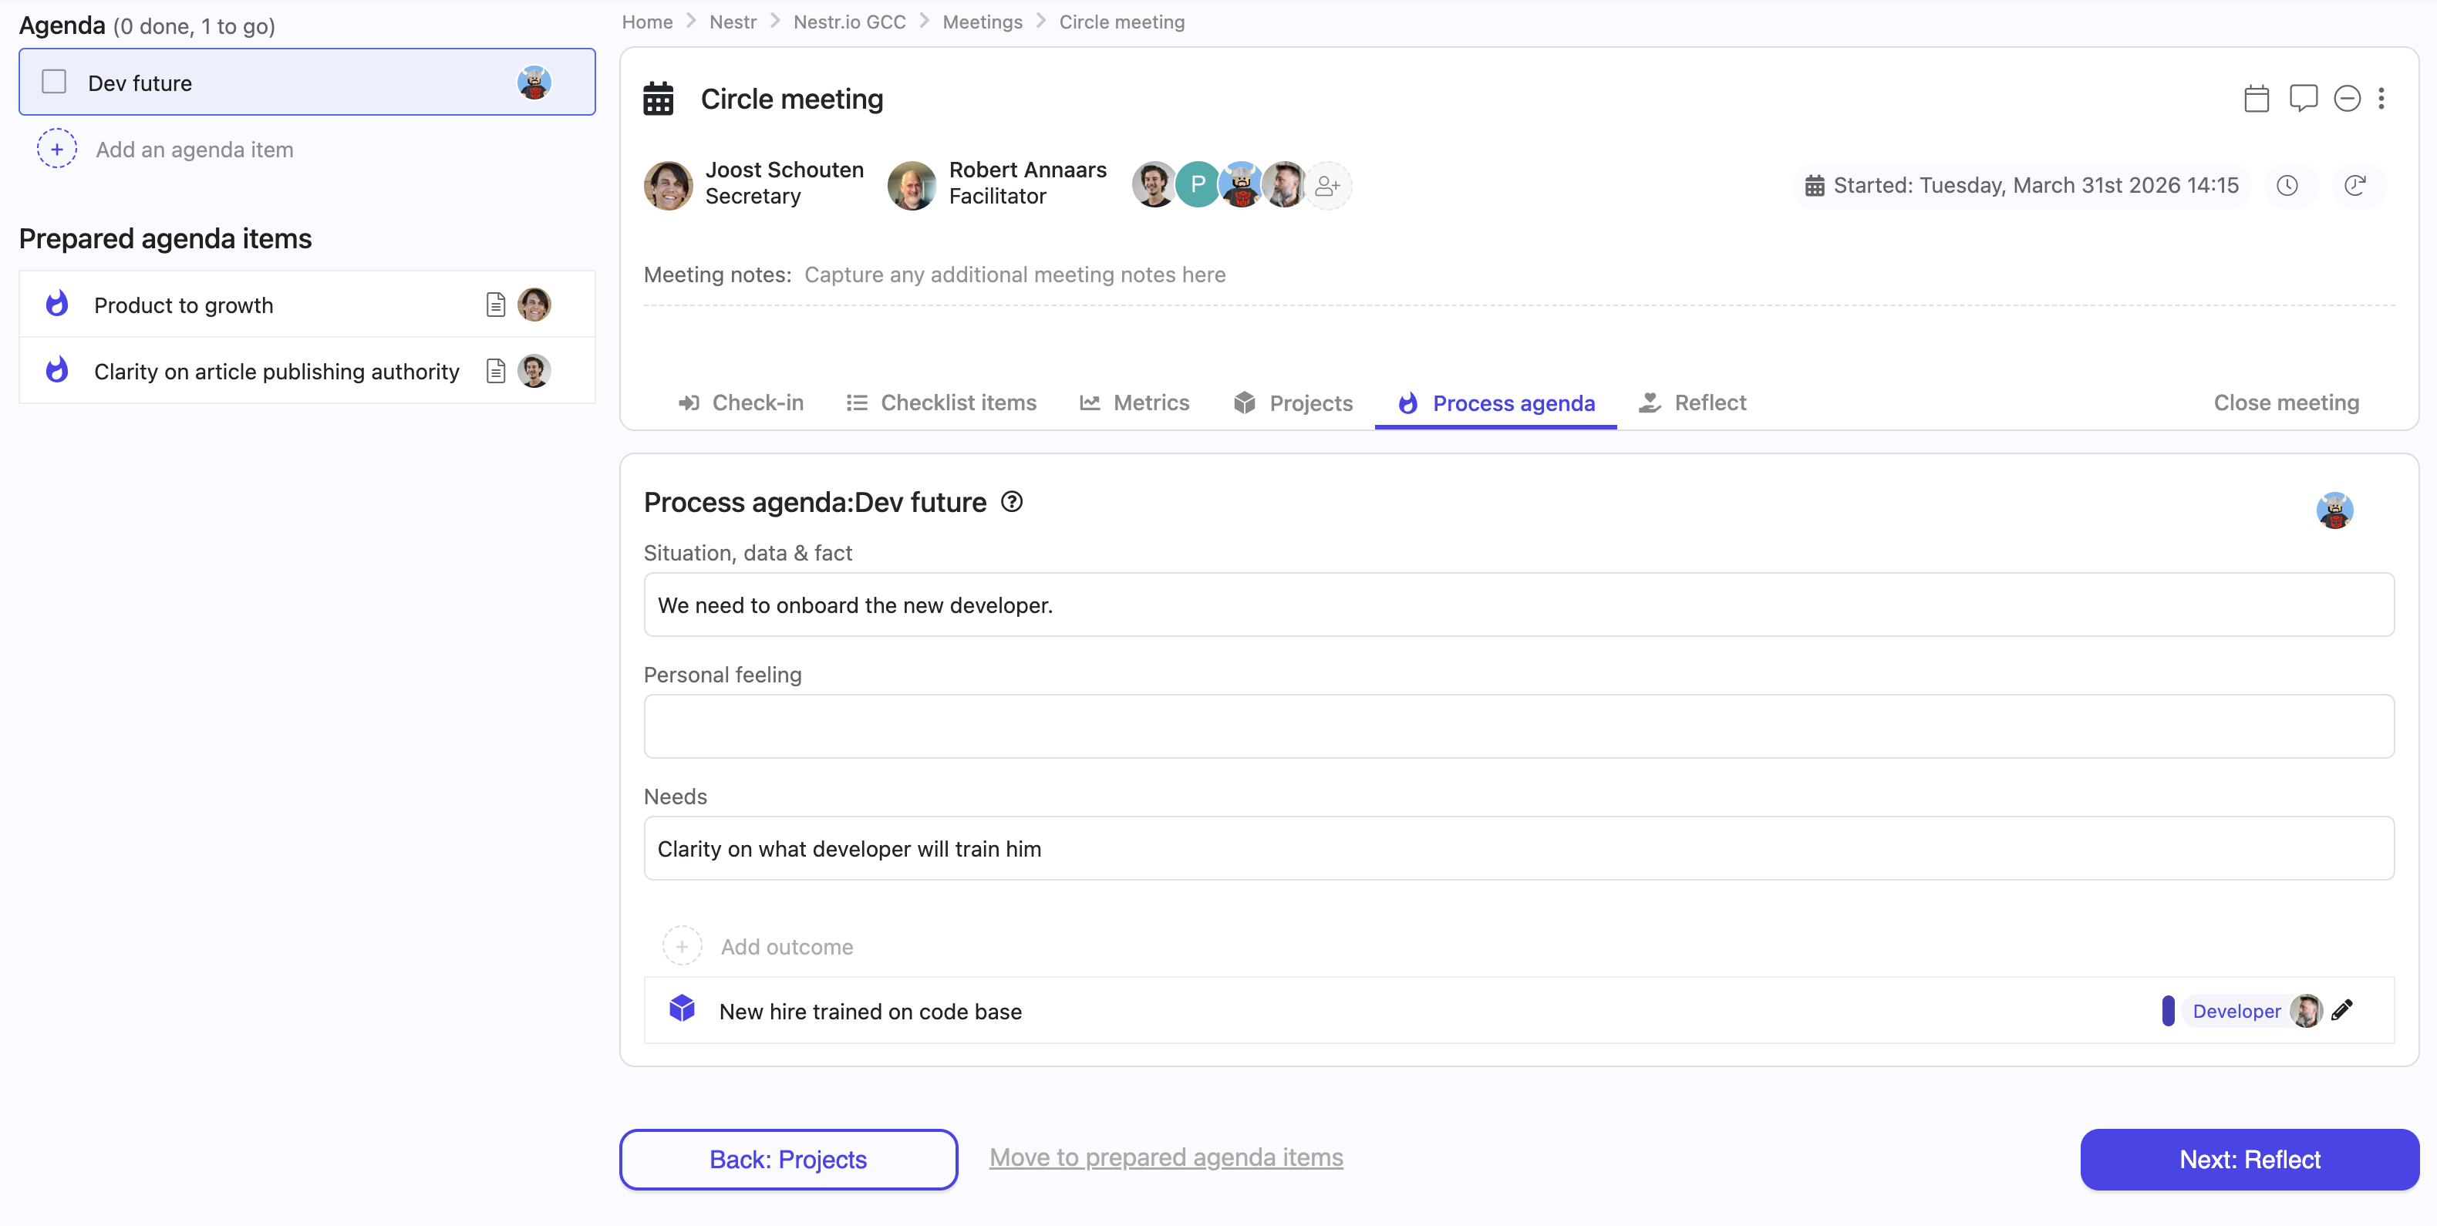Open the three-dot overflow menu
Viewport: 2437px width, 1226px height.
pyautogui.click(x=2383, y=97)
